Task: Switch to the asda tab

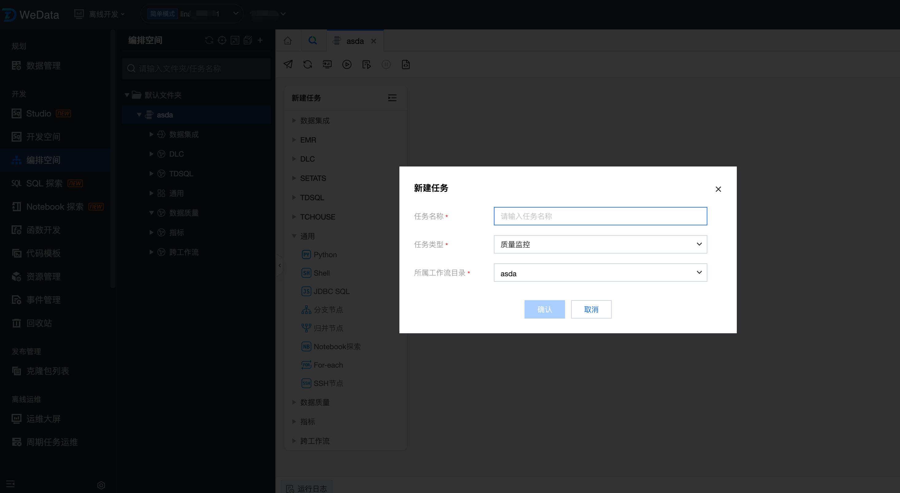Action: pyautogui.click(x=355, y=41)
